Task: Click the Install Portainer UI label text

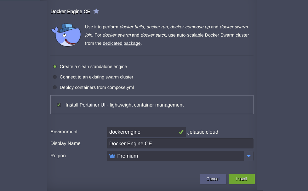Action: (124, 105)
